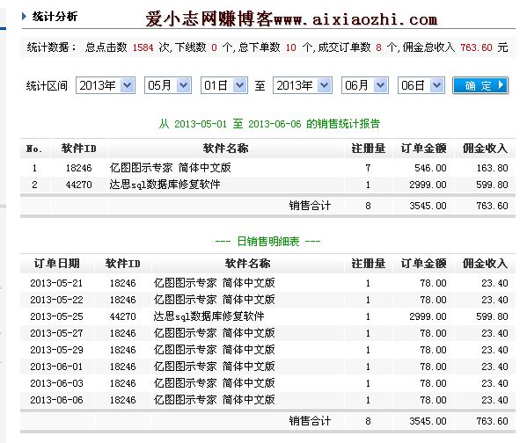Select the 亿图图示专家 row with ID 18246
Screen dimensions: 527x443
[267, 168]
